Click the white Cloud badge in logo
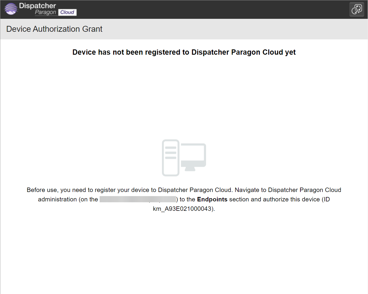Screen dimensions: 368x294 [x=67, y=12]
